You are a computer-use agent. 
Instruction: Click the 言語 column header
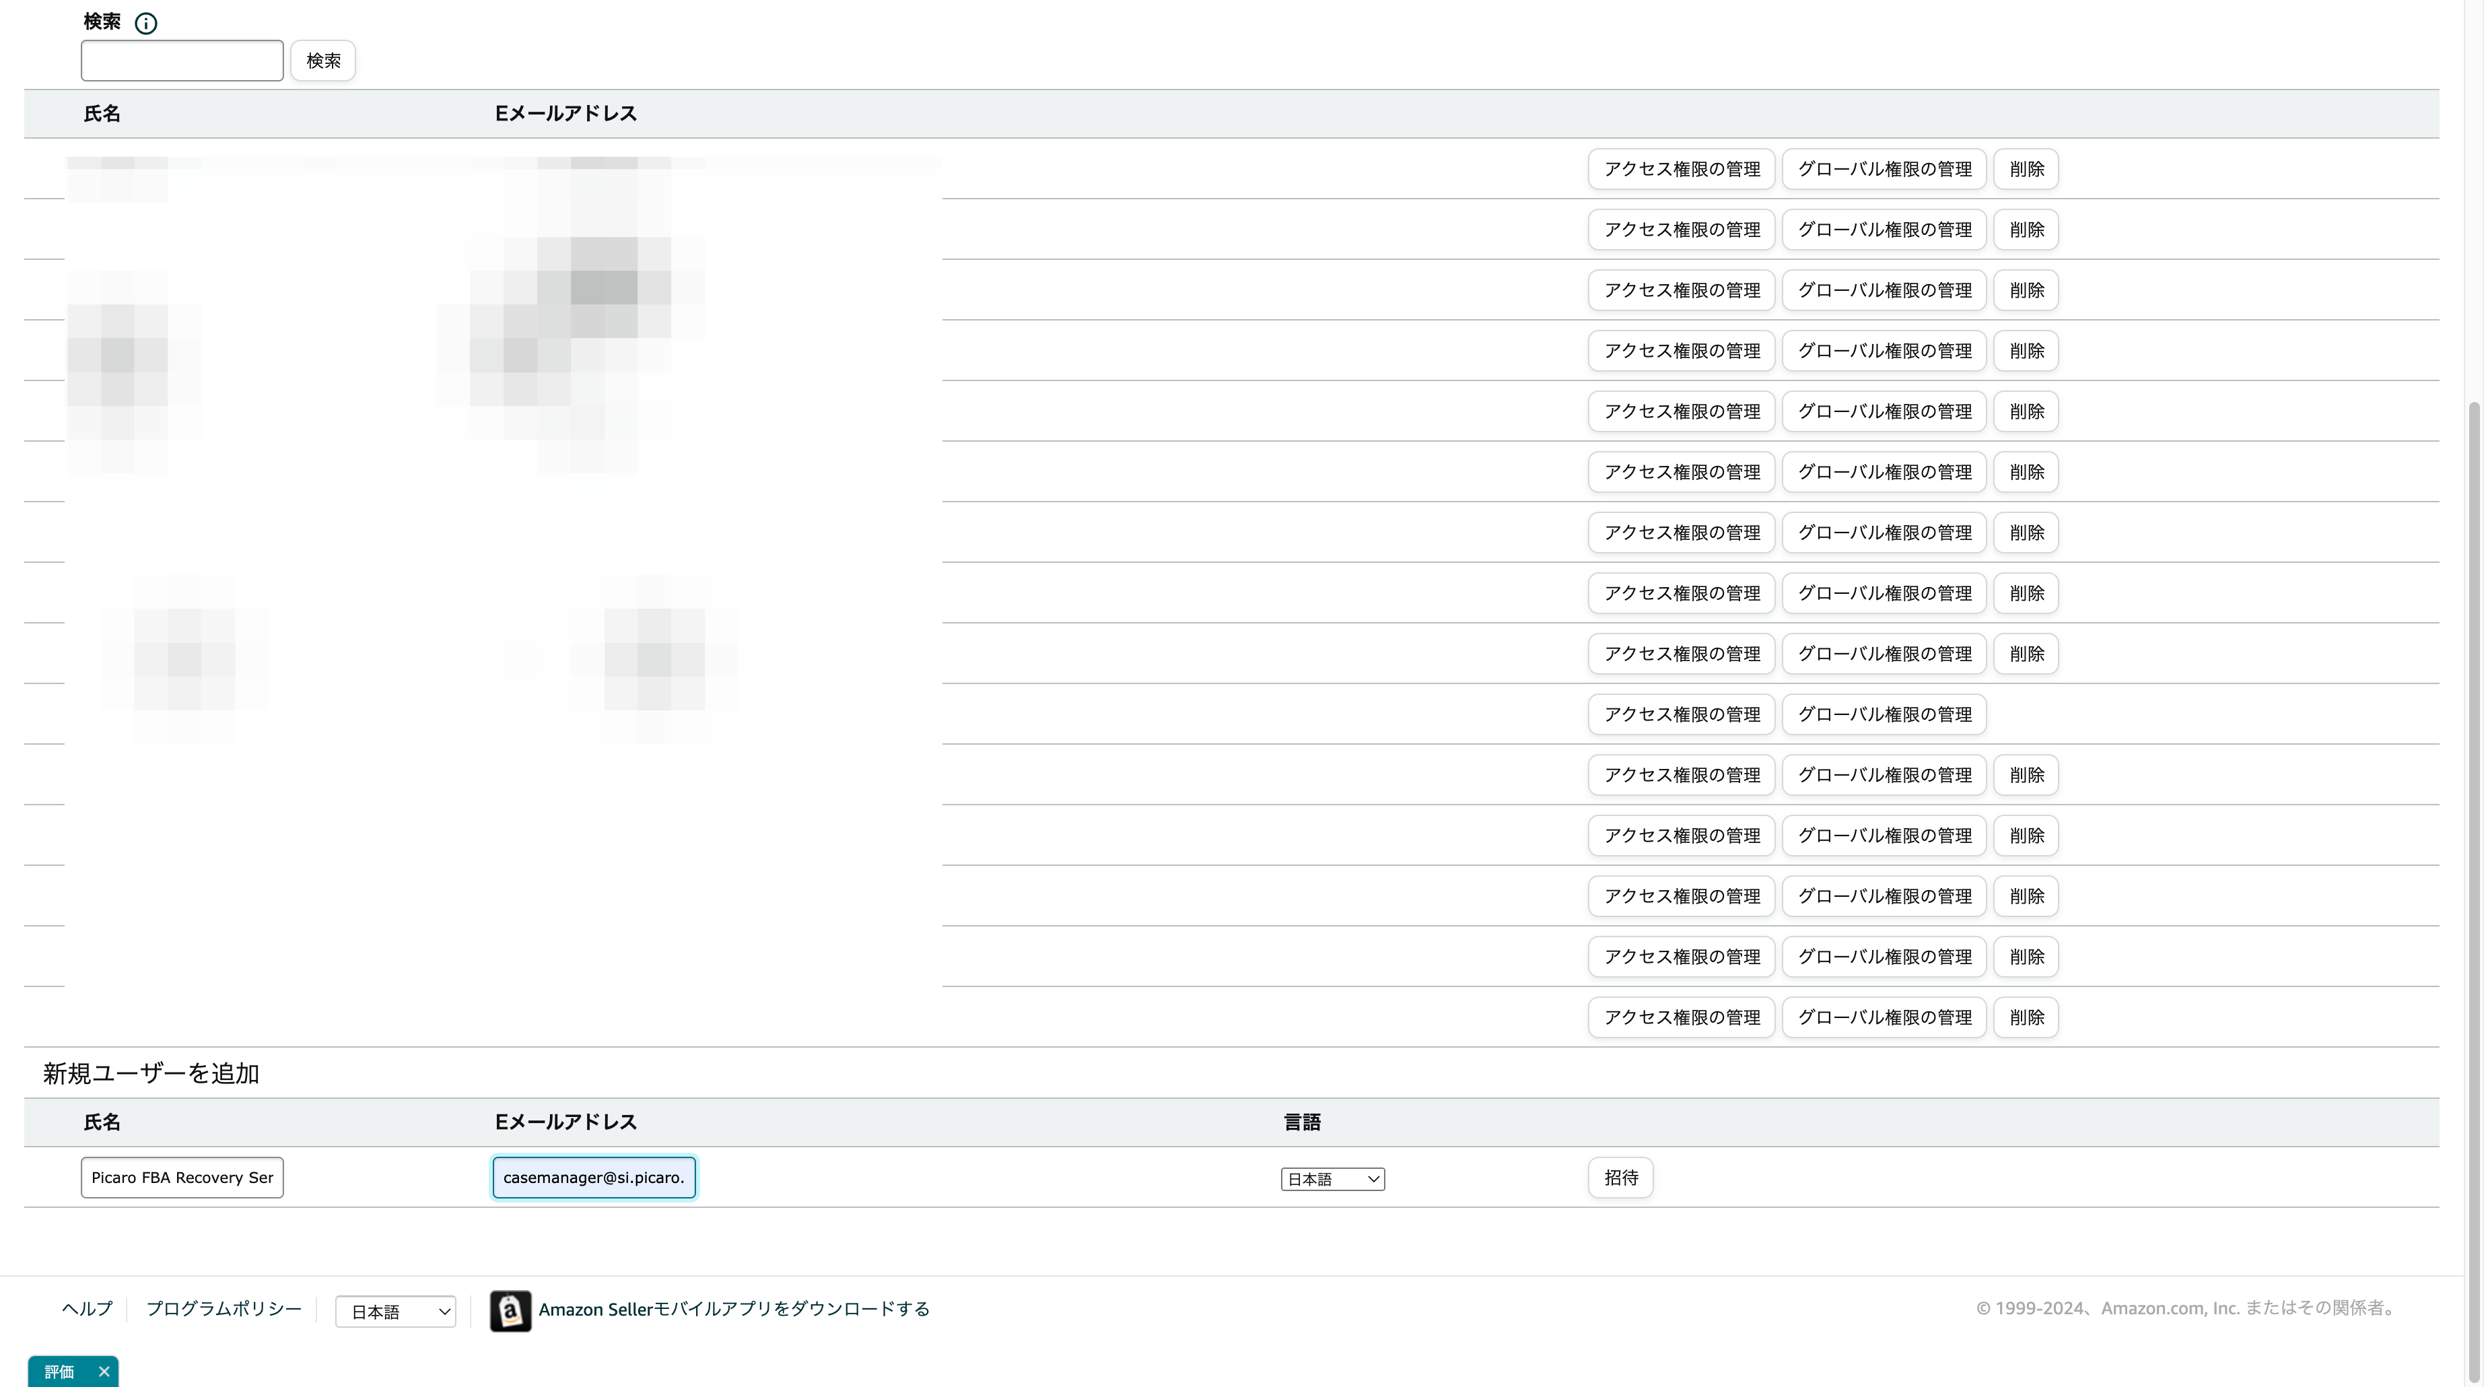[1302, 1122]
